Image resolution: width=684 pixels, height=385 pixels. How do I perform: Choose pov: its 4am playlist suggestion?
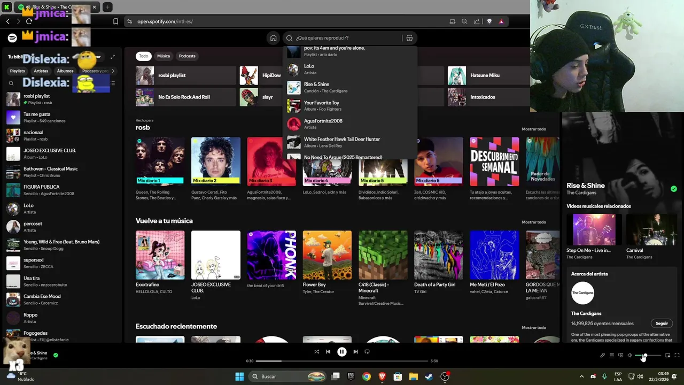[x=349, y=52]
